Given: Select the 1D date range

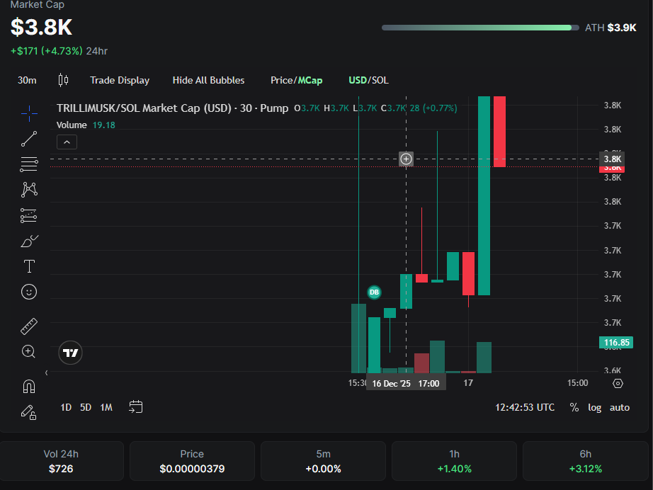Looking at the screenshot, I should [66, 407].
